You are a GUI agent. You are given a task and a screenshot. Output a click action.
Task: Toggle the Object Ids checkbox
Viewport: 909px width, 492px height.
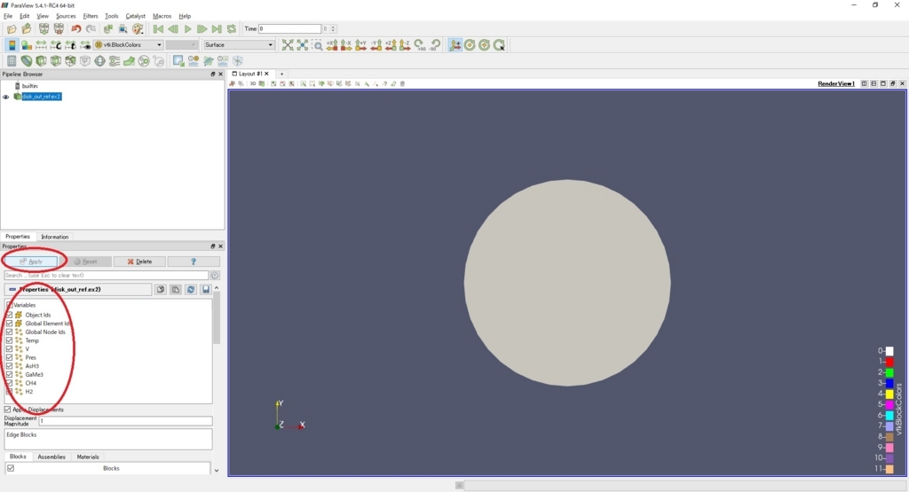coord(9,315)
